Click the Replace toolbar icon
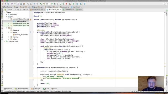Image resolution: width=168 pixels, height=94 pixels. [31, 4]
